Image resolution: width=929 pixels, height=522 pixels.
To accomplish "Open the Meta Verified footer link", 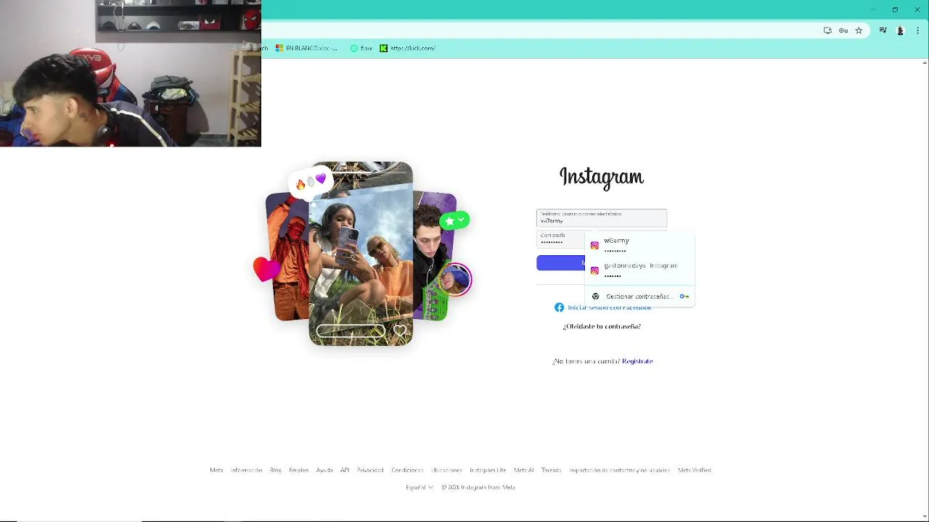I will tap(695, 470).
